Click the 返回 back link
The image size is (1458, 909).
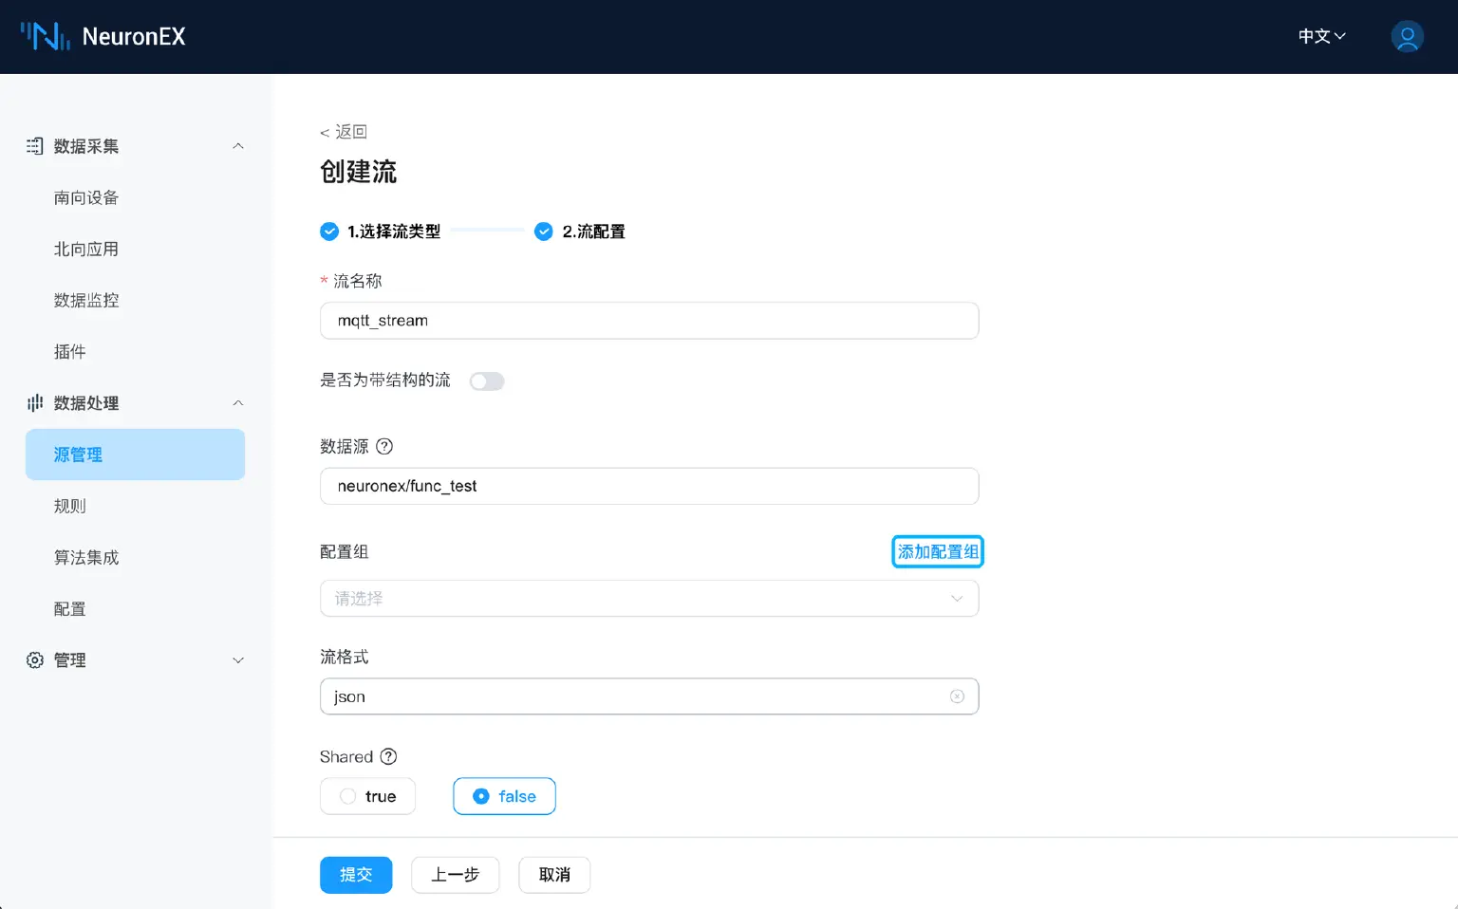click(x=344, y=131)
